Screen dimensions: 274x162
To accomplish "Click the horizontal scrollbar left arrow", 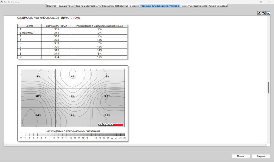I will coord(6,145).
